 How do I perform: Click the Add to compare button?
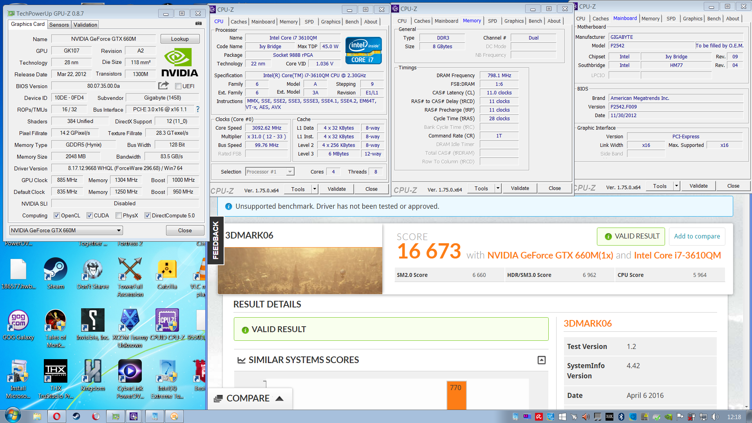pos(697,237)
